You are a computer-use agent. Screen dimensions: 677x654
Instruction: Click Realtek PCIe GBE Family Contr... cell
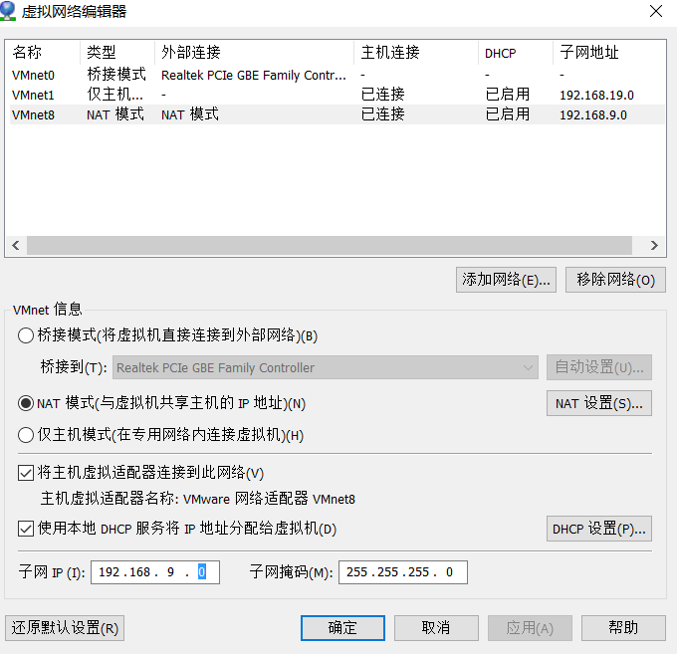pos(254,76)
